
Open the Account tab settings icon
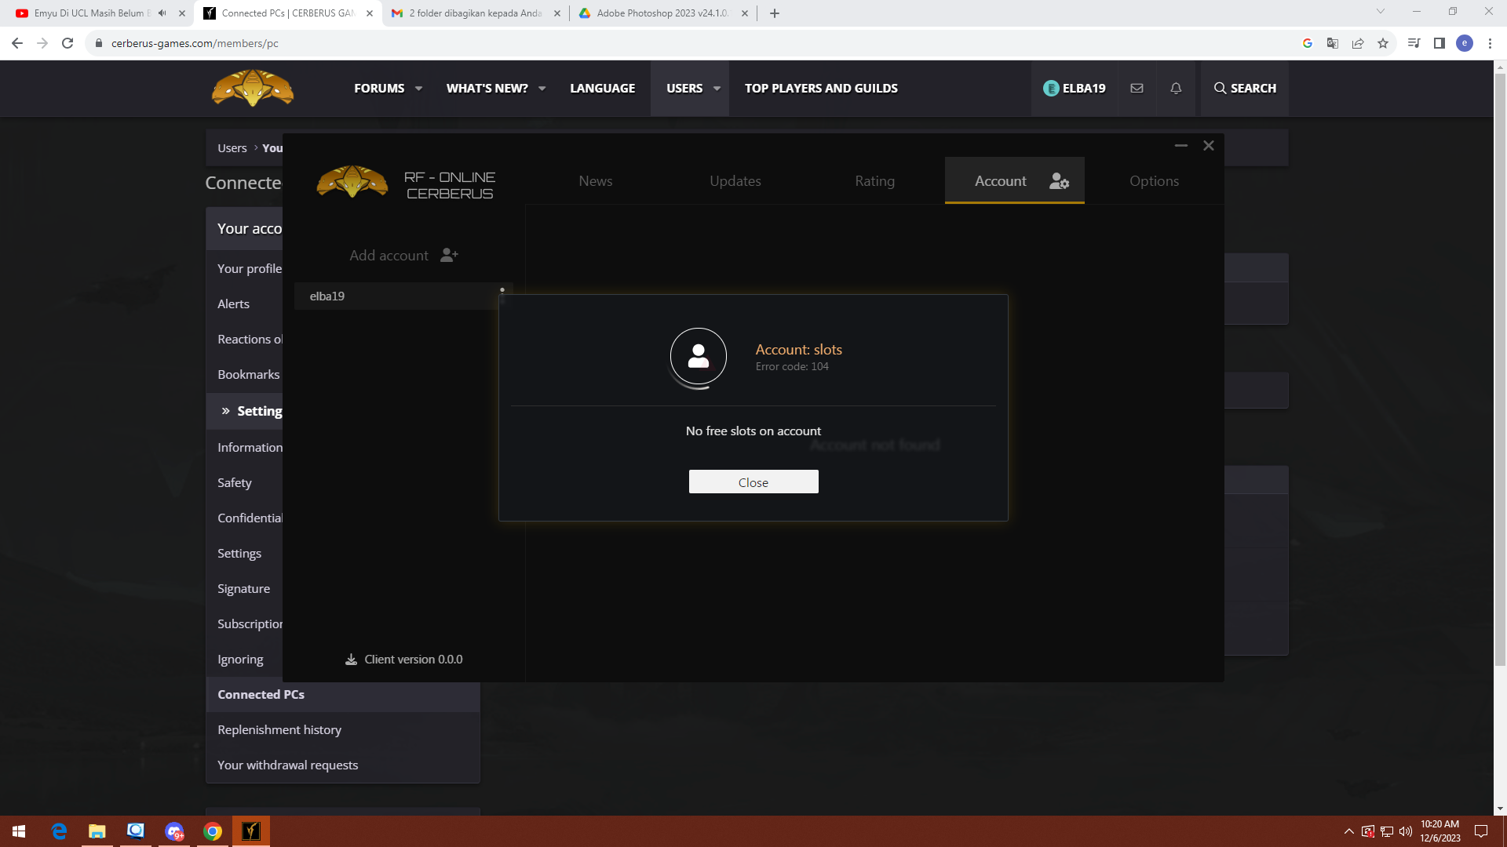[1060, 181]
